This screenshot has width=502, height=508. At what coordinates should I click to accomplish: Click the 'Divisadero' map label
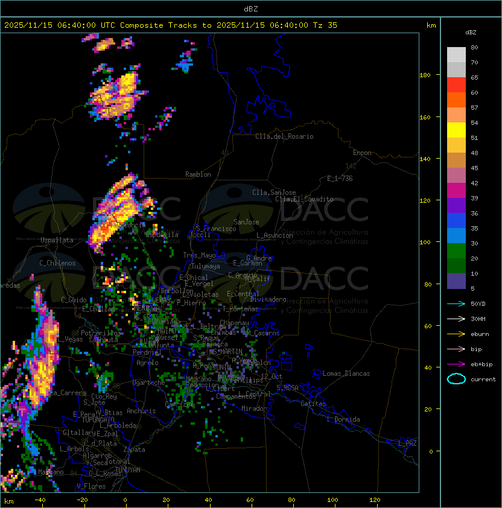pos(268,299)
